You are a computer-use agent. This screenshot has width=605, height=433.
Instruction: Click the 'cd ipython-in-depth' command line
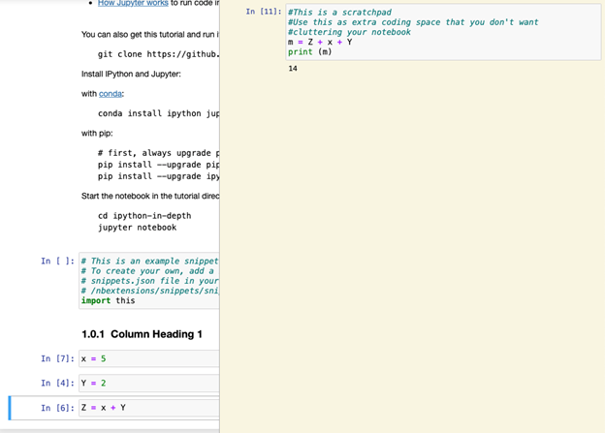[144, 216]
